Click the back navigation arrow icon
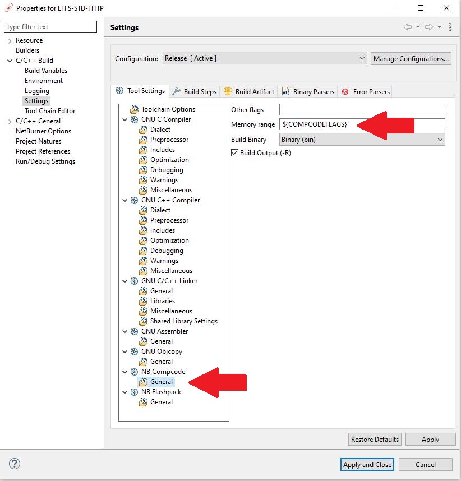 coord(408,27)
